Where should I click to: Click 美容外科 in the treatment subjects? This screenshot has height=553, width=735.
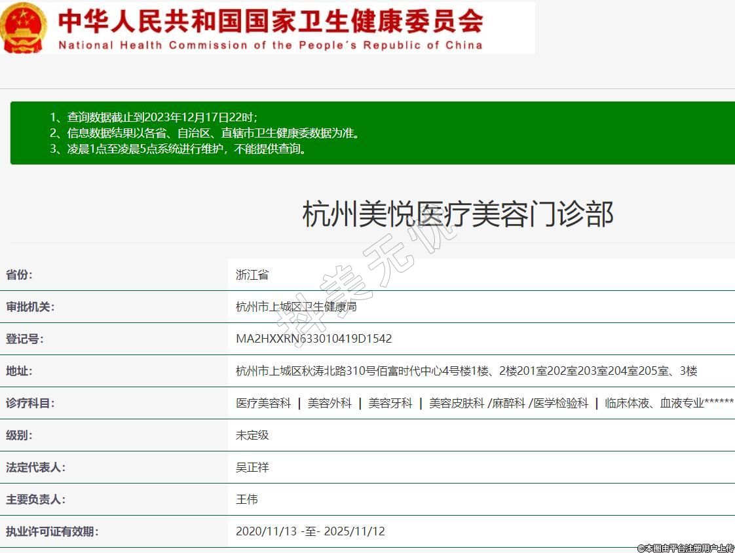[x=330, y=403]
